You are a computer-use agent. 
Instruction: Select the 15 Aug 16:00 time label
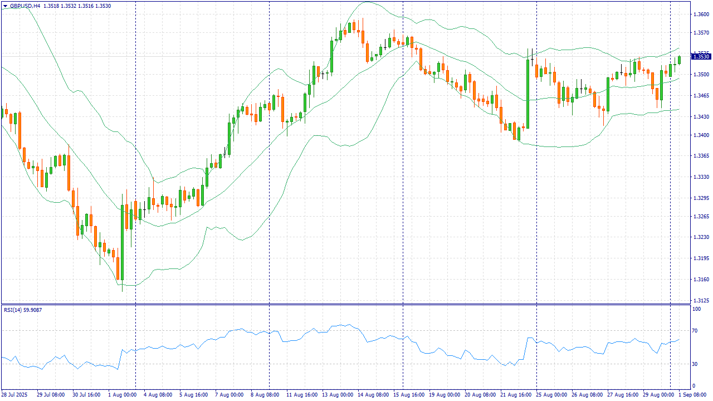pyautogui.click(x=408, y=395)
